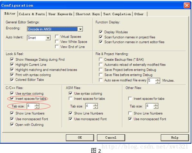This screenshot has width=192, height=153.
Task: Expand the Auto Indent Smart dropdown
Action: point(48,38)
